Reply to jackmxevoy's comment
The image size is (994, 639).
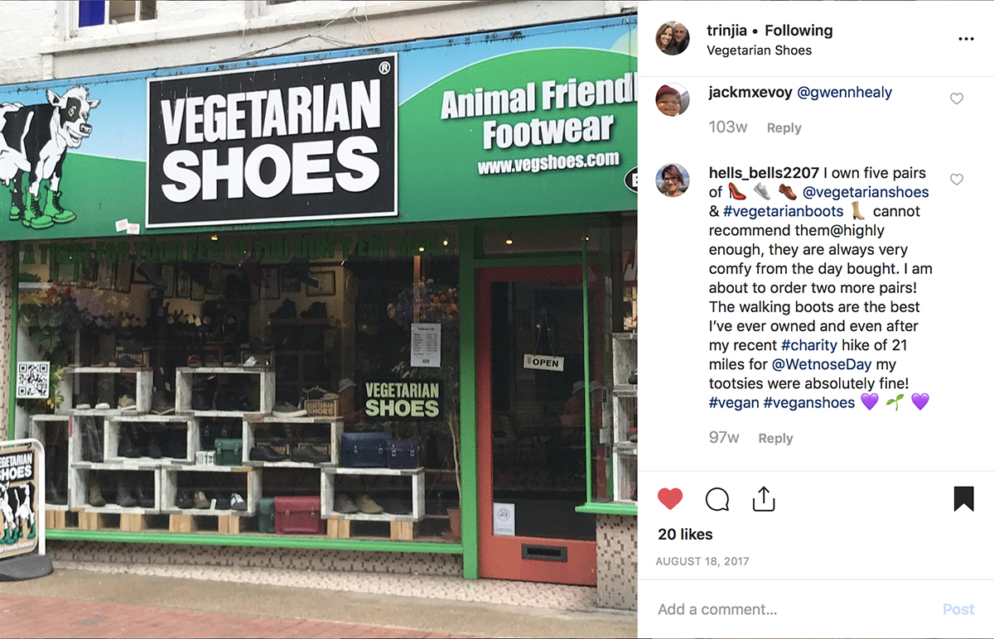tap(784, 127)
